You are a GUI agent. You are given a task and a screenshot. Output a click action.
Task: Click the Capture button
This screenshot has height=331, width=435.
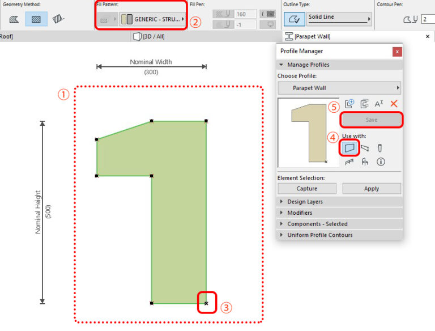307,189
